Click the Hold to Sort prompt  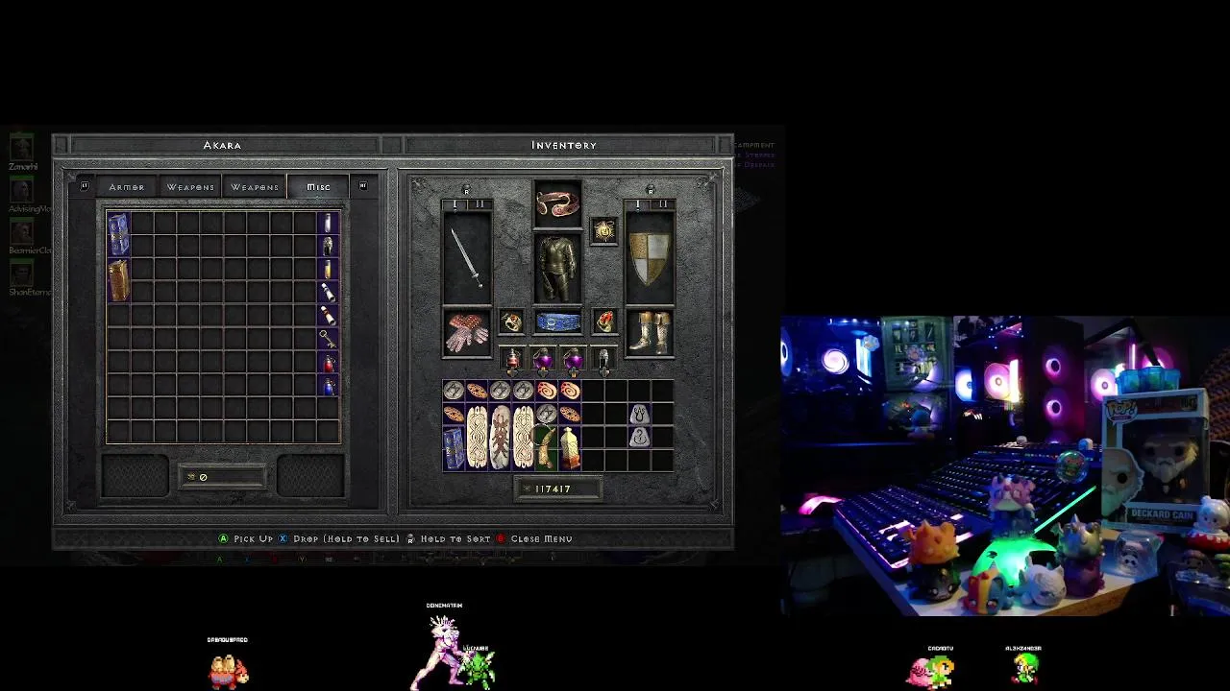pos(449,539)
